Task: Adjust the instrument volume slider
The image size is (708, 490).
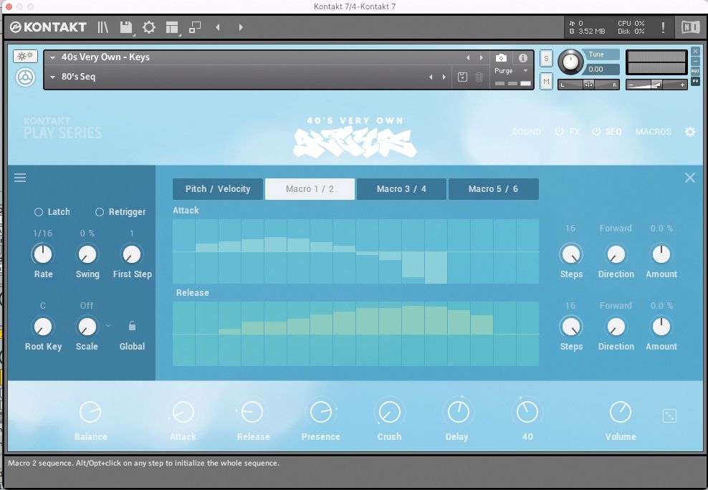Action: pos(655,85)
